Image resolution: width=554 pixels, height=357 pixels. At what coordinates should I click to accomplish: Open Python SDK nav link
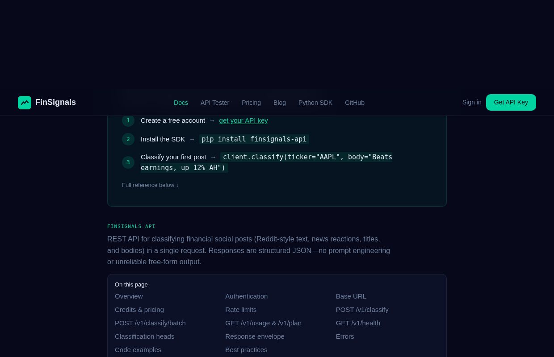[315, 103]
